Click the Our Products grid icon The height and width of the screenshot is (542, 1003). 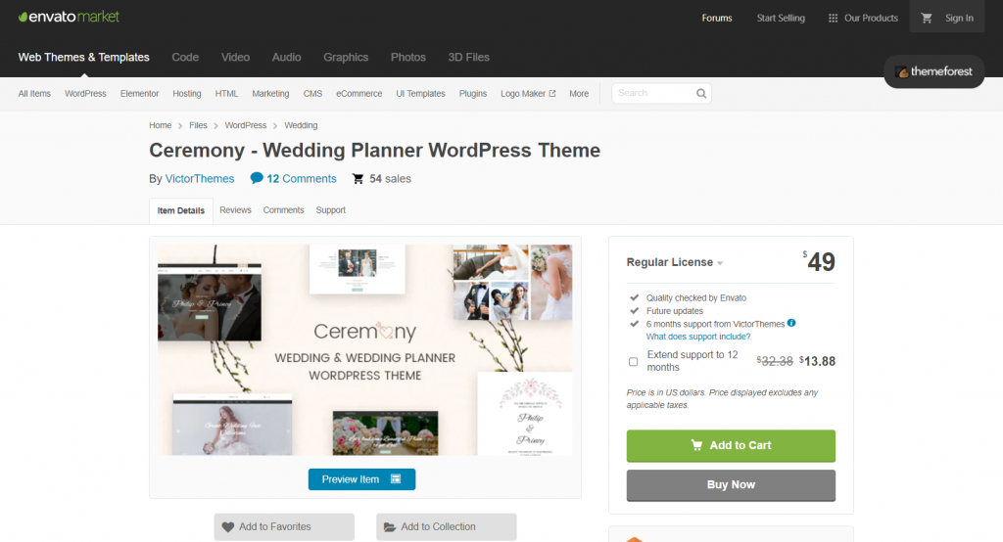tap(833, 18)
